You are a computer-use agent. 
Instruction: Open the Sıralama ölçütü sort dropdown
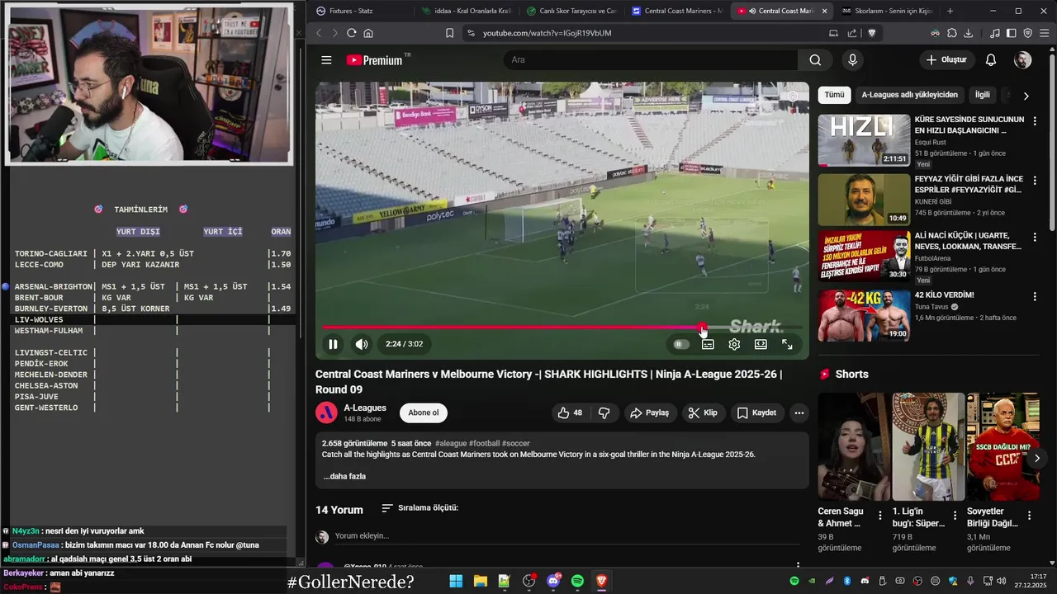pos(419,508)
